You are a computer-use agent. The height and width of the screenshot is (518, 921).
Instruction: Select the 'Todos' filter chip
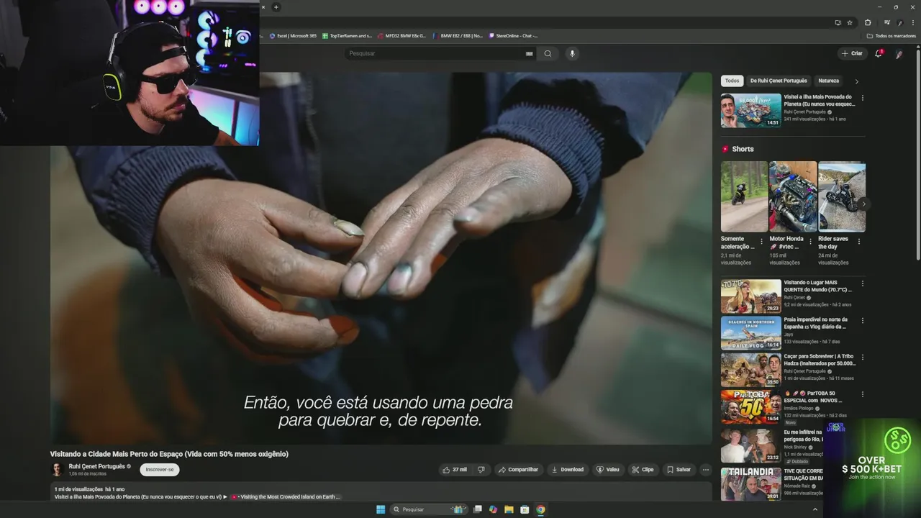[732, 81]
